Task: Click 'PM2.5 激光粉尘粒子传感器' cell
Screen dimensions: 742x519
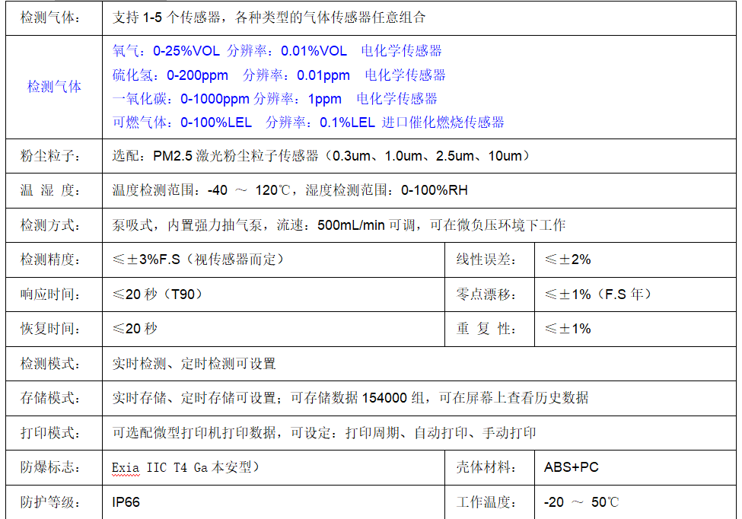Action: pos(419,156)
